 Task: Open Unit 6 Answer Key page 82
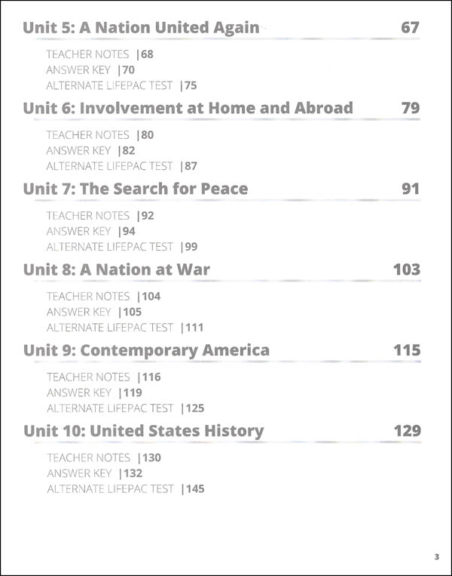tap(90, 151)
